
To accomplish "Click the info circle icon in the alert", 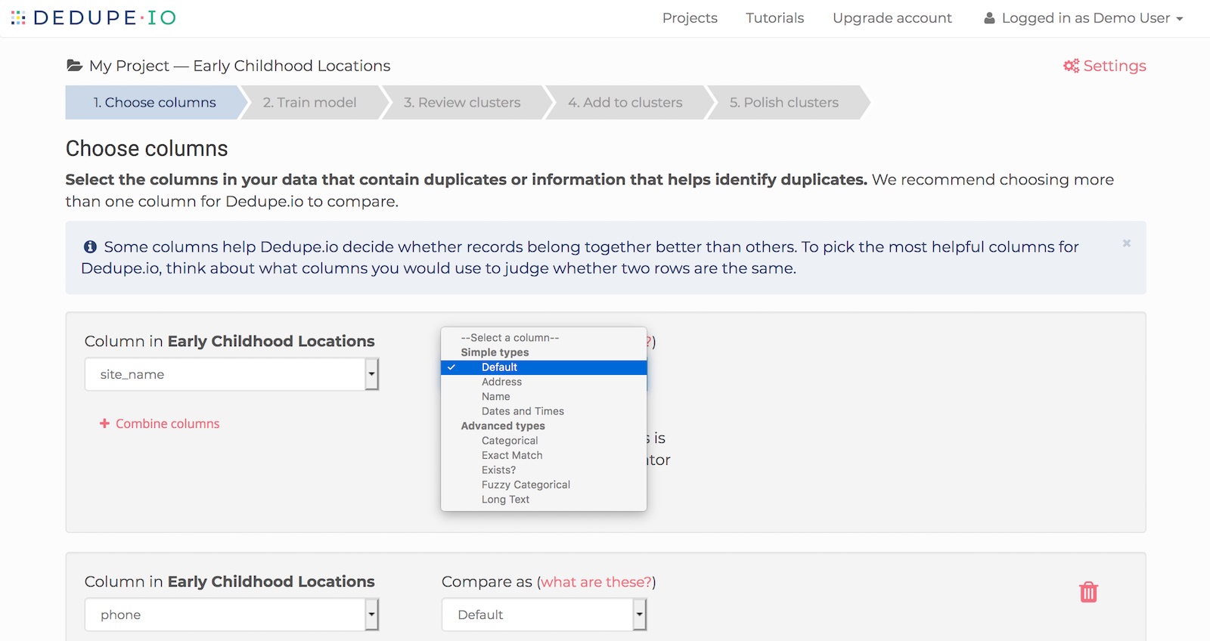I will point(90,246).
